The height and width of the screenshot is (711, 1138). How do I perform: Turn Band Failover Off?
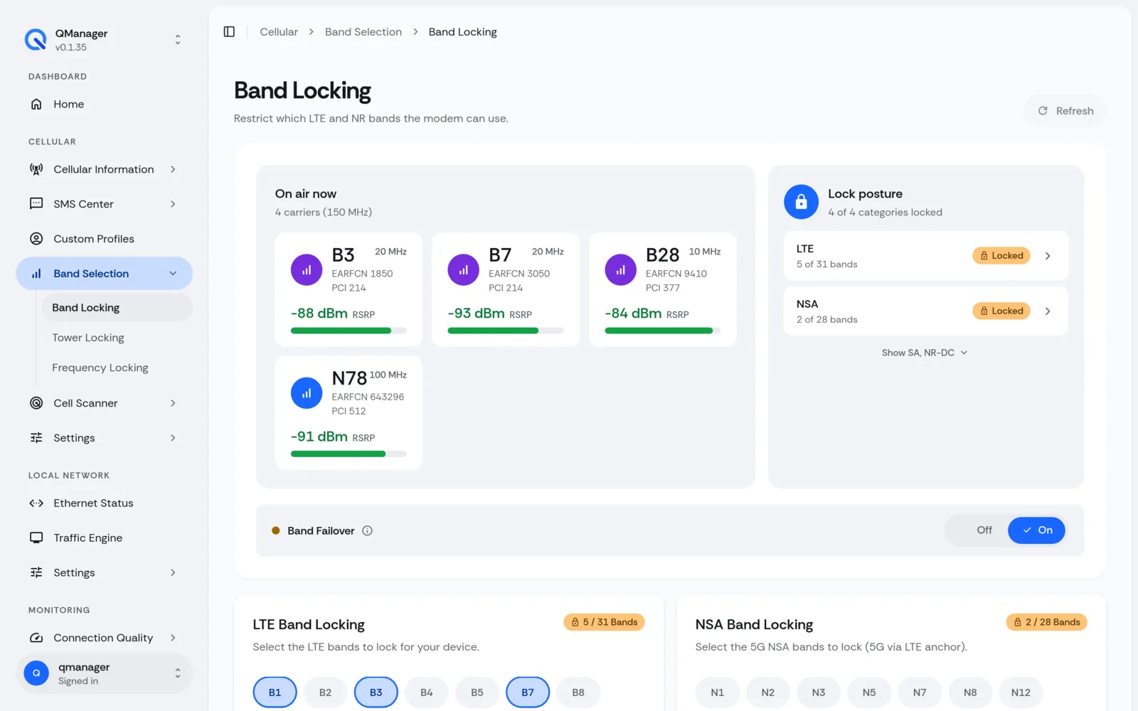click(x=984, y=530)
